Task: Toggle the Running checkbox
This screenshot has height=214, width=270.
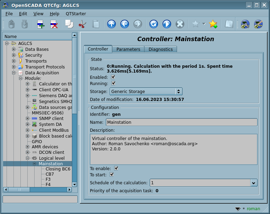Action: 113,83
